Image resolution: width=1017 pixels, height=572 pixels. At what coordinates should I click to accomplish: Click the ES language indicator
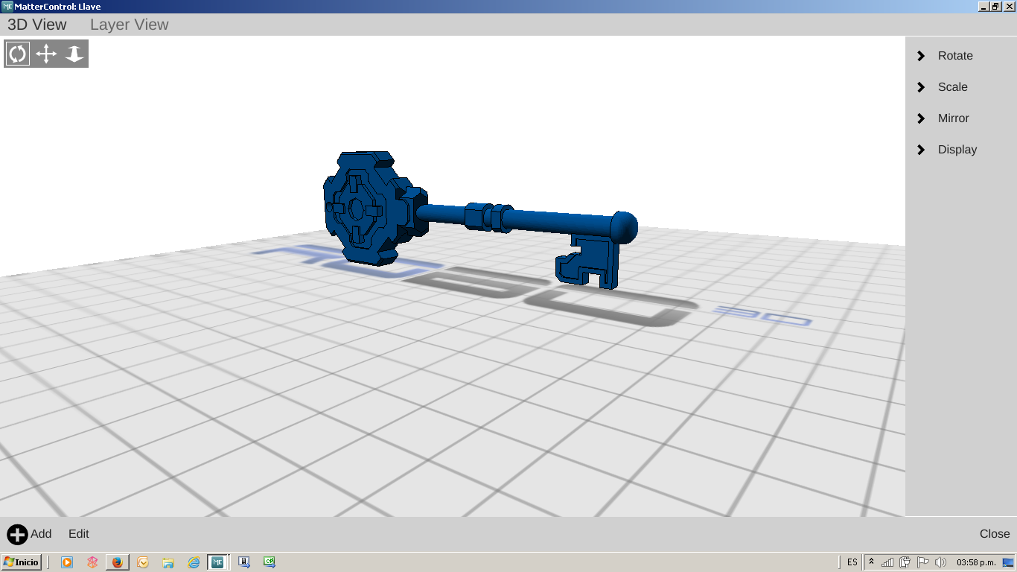point(852,562)
